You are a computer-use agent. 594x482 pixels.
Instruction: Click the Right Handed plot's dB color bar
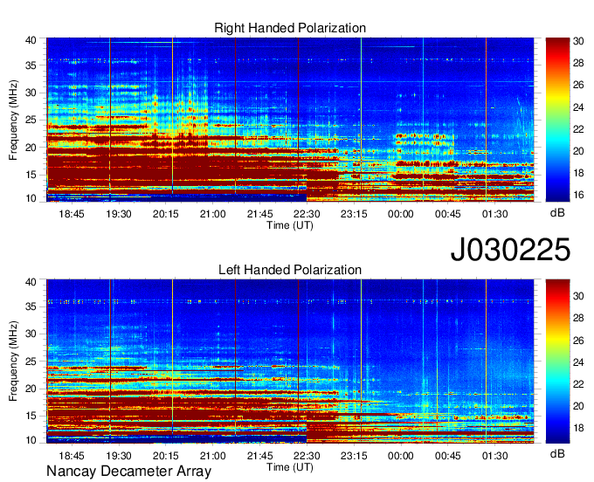point(557,120)
